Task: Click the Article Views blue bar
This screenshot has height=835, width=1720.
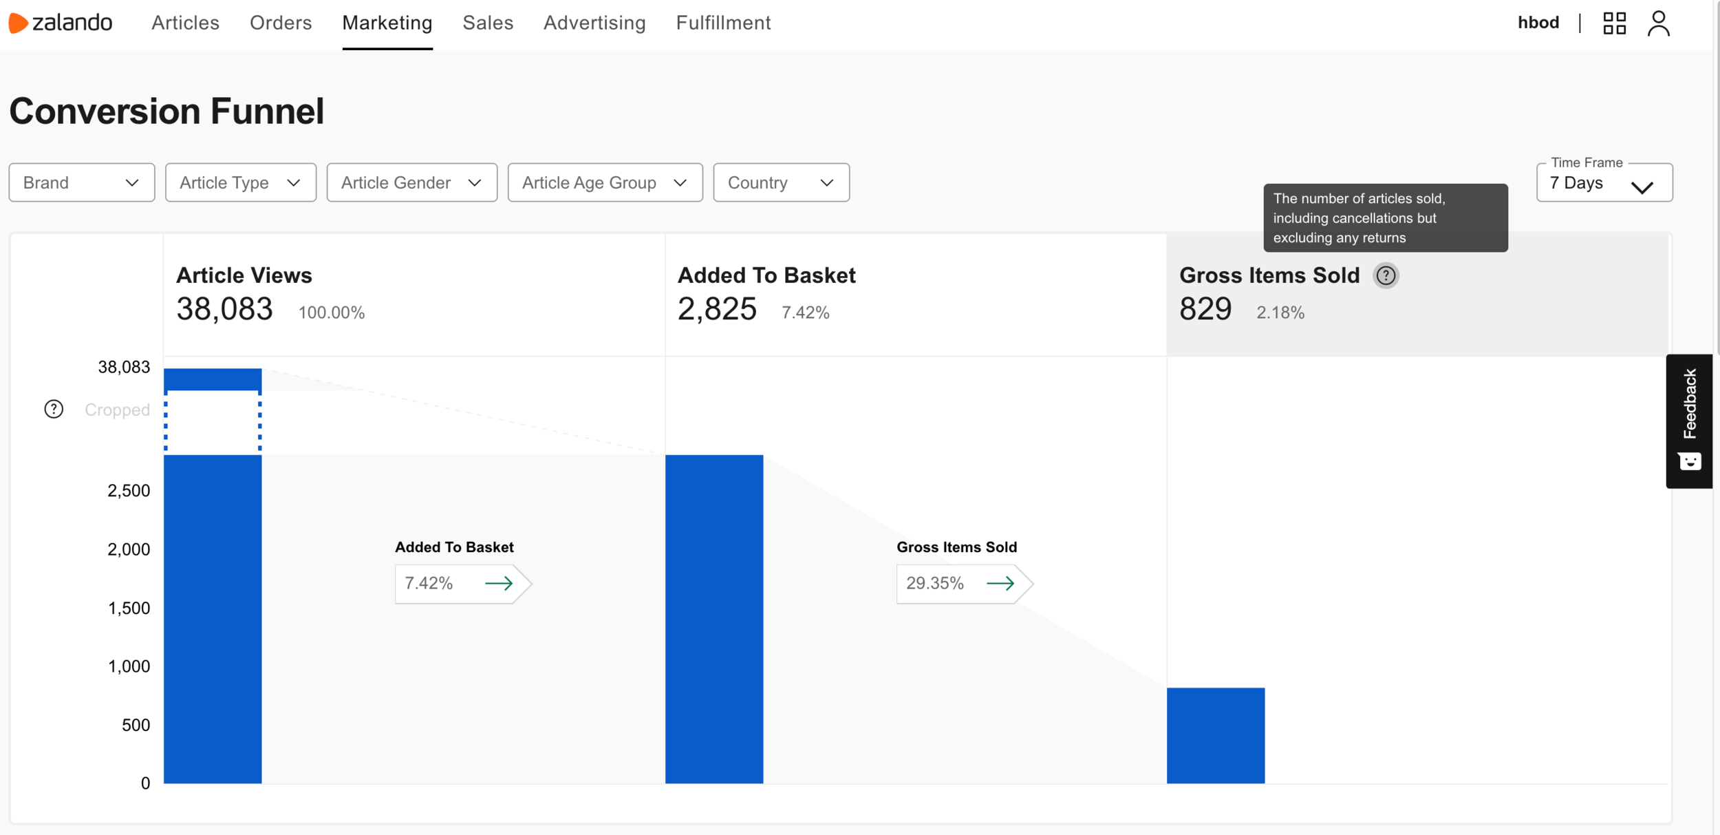Action: pos(213,618)
